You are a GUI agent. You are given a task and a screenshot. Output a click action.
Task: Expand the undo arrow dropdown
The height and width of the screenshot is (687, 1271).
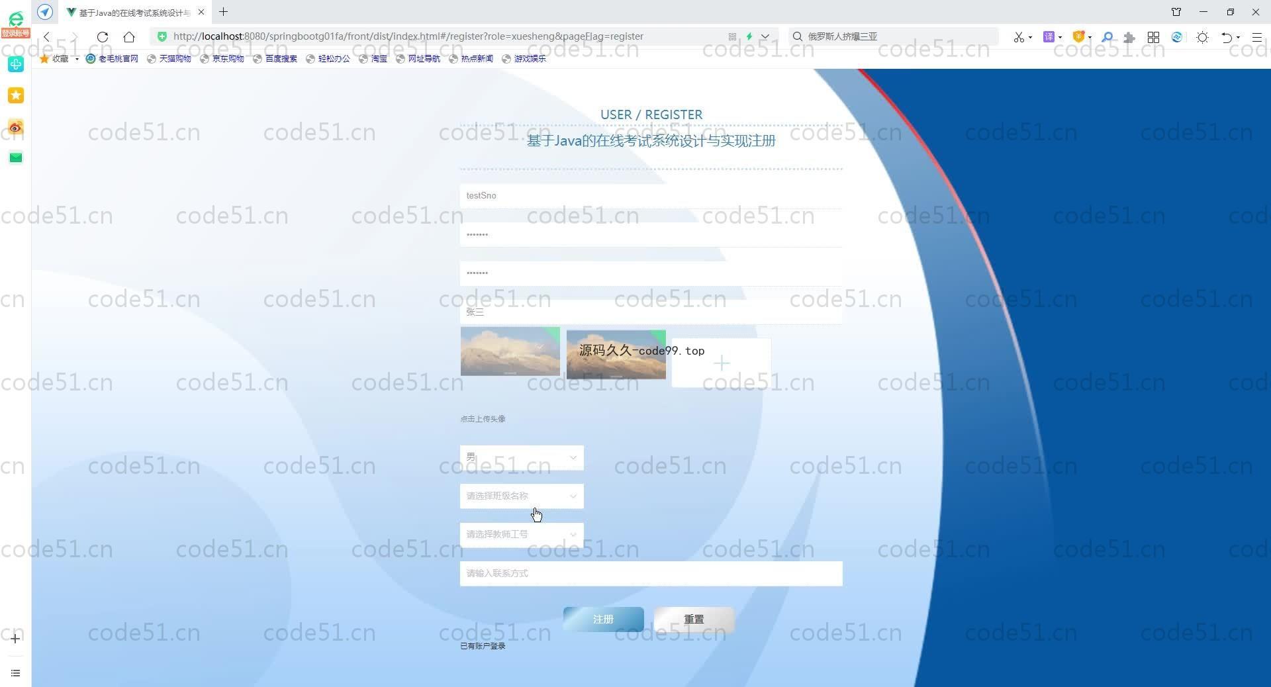(x=1238, y=37)
